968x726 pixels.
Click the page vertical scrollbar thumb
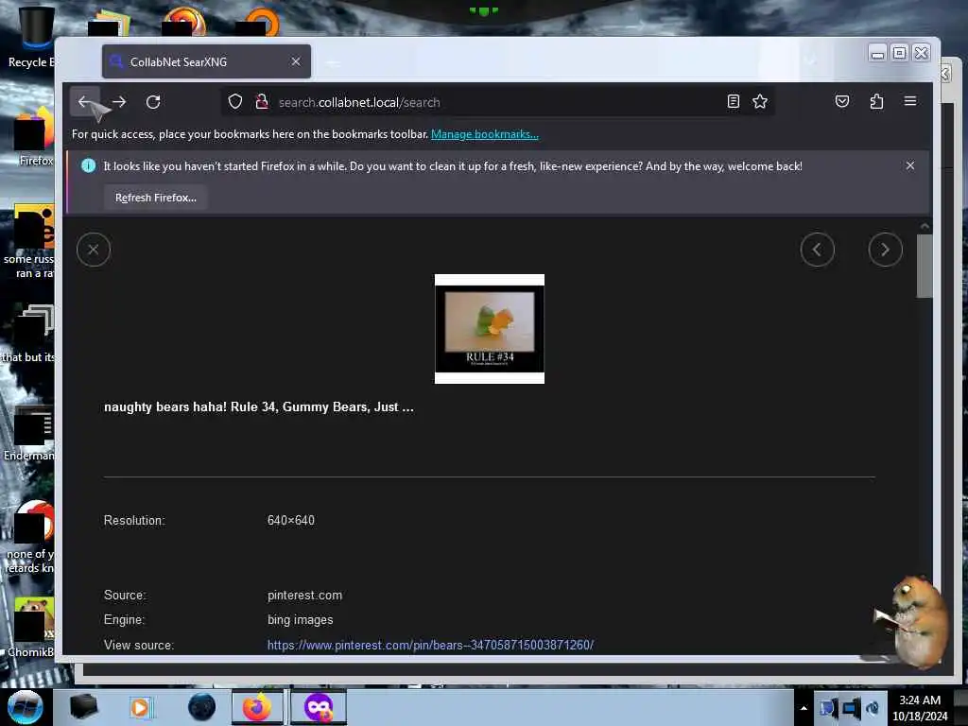925,266
